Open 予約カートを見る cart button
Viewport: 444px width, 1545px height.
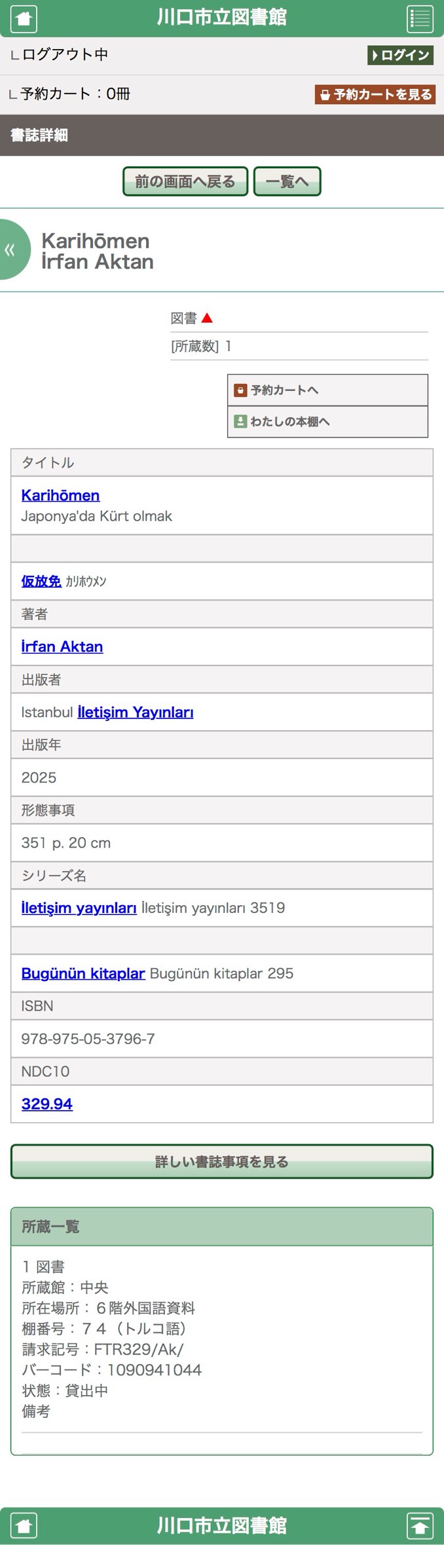click(x=375, y=94)
